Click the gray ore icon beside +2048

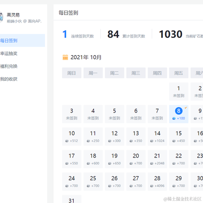click(x=152, y=163)
